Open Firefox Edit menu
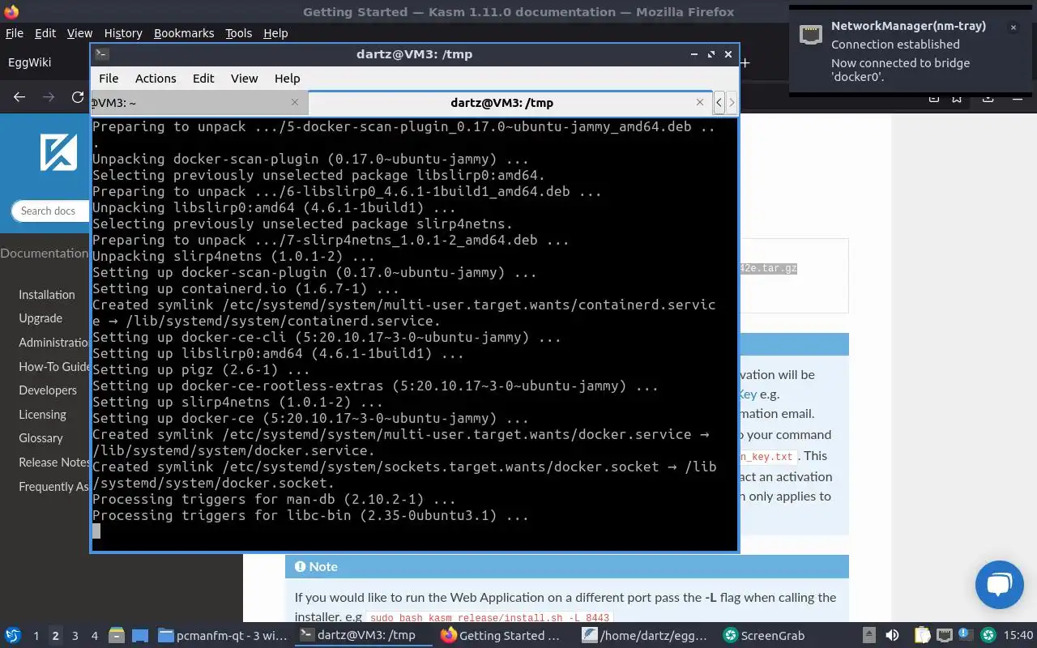Viewport: 1037px width, 648px height. [x=45, y=33]
